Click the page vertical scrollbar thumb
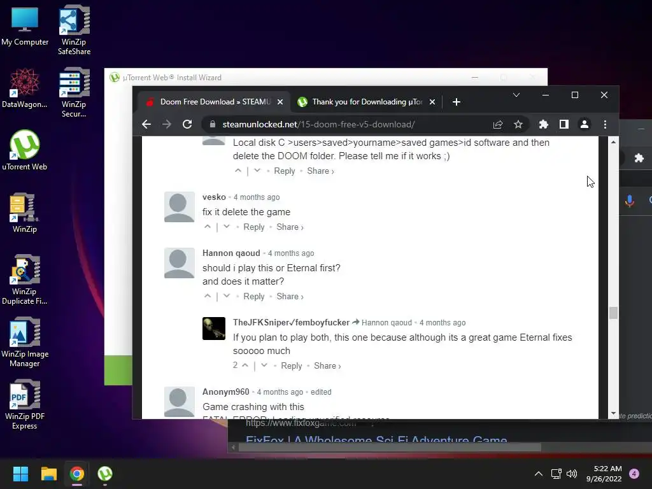This screenshot has height=489, width=652. tap(613, 313)
